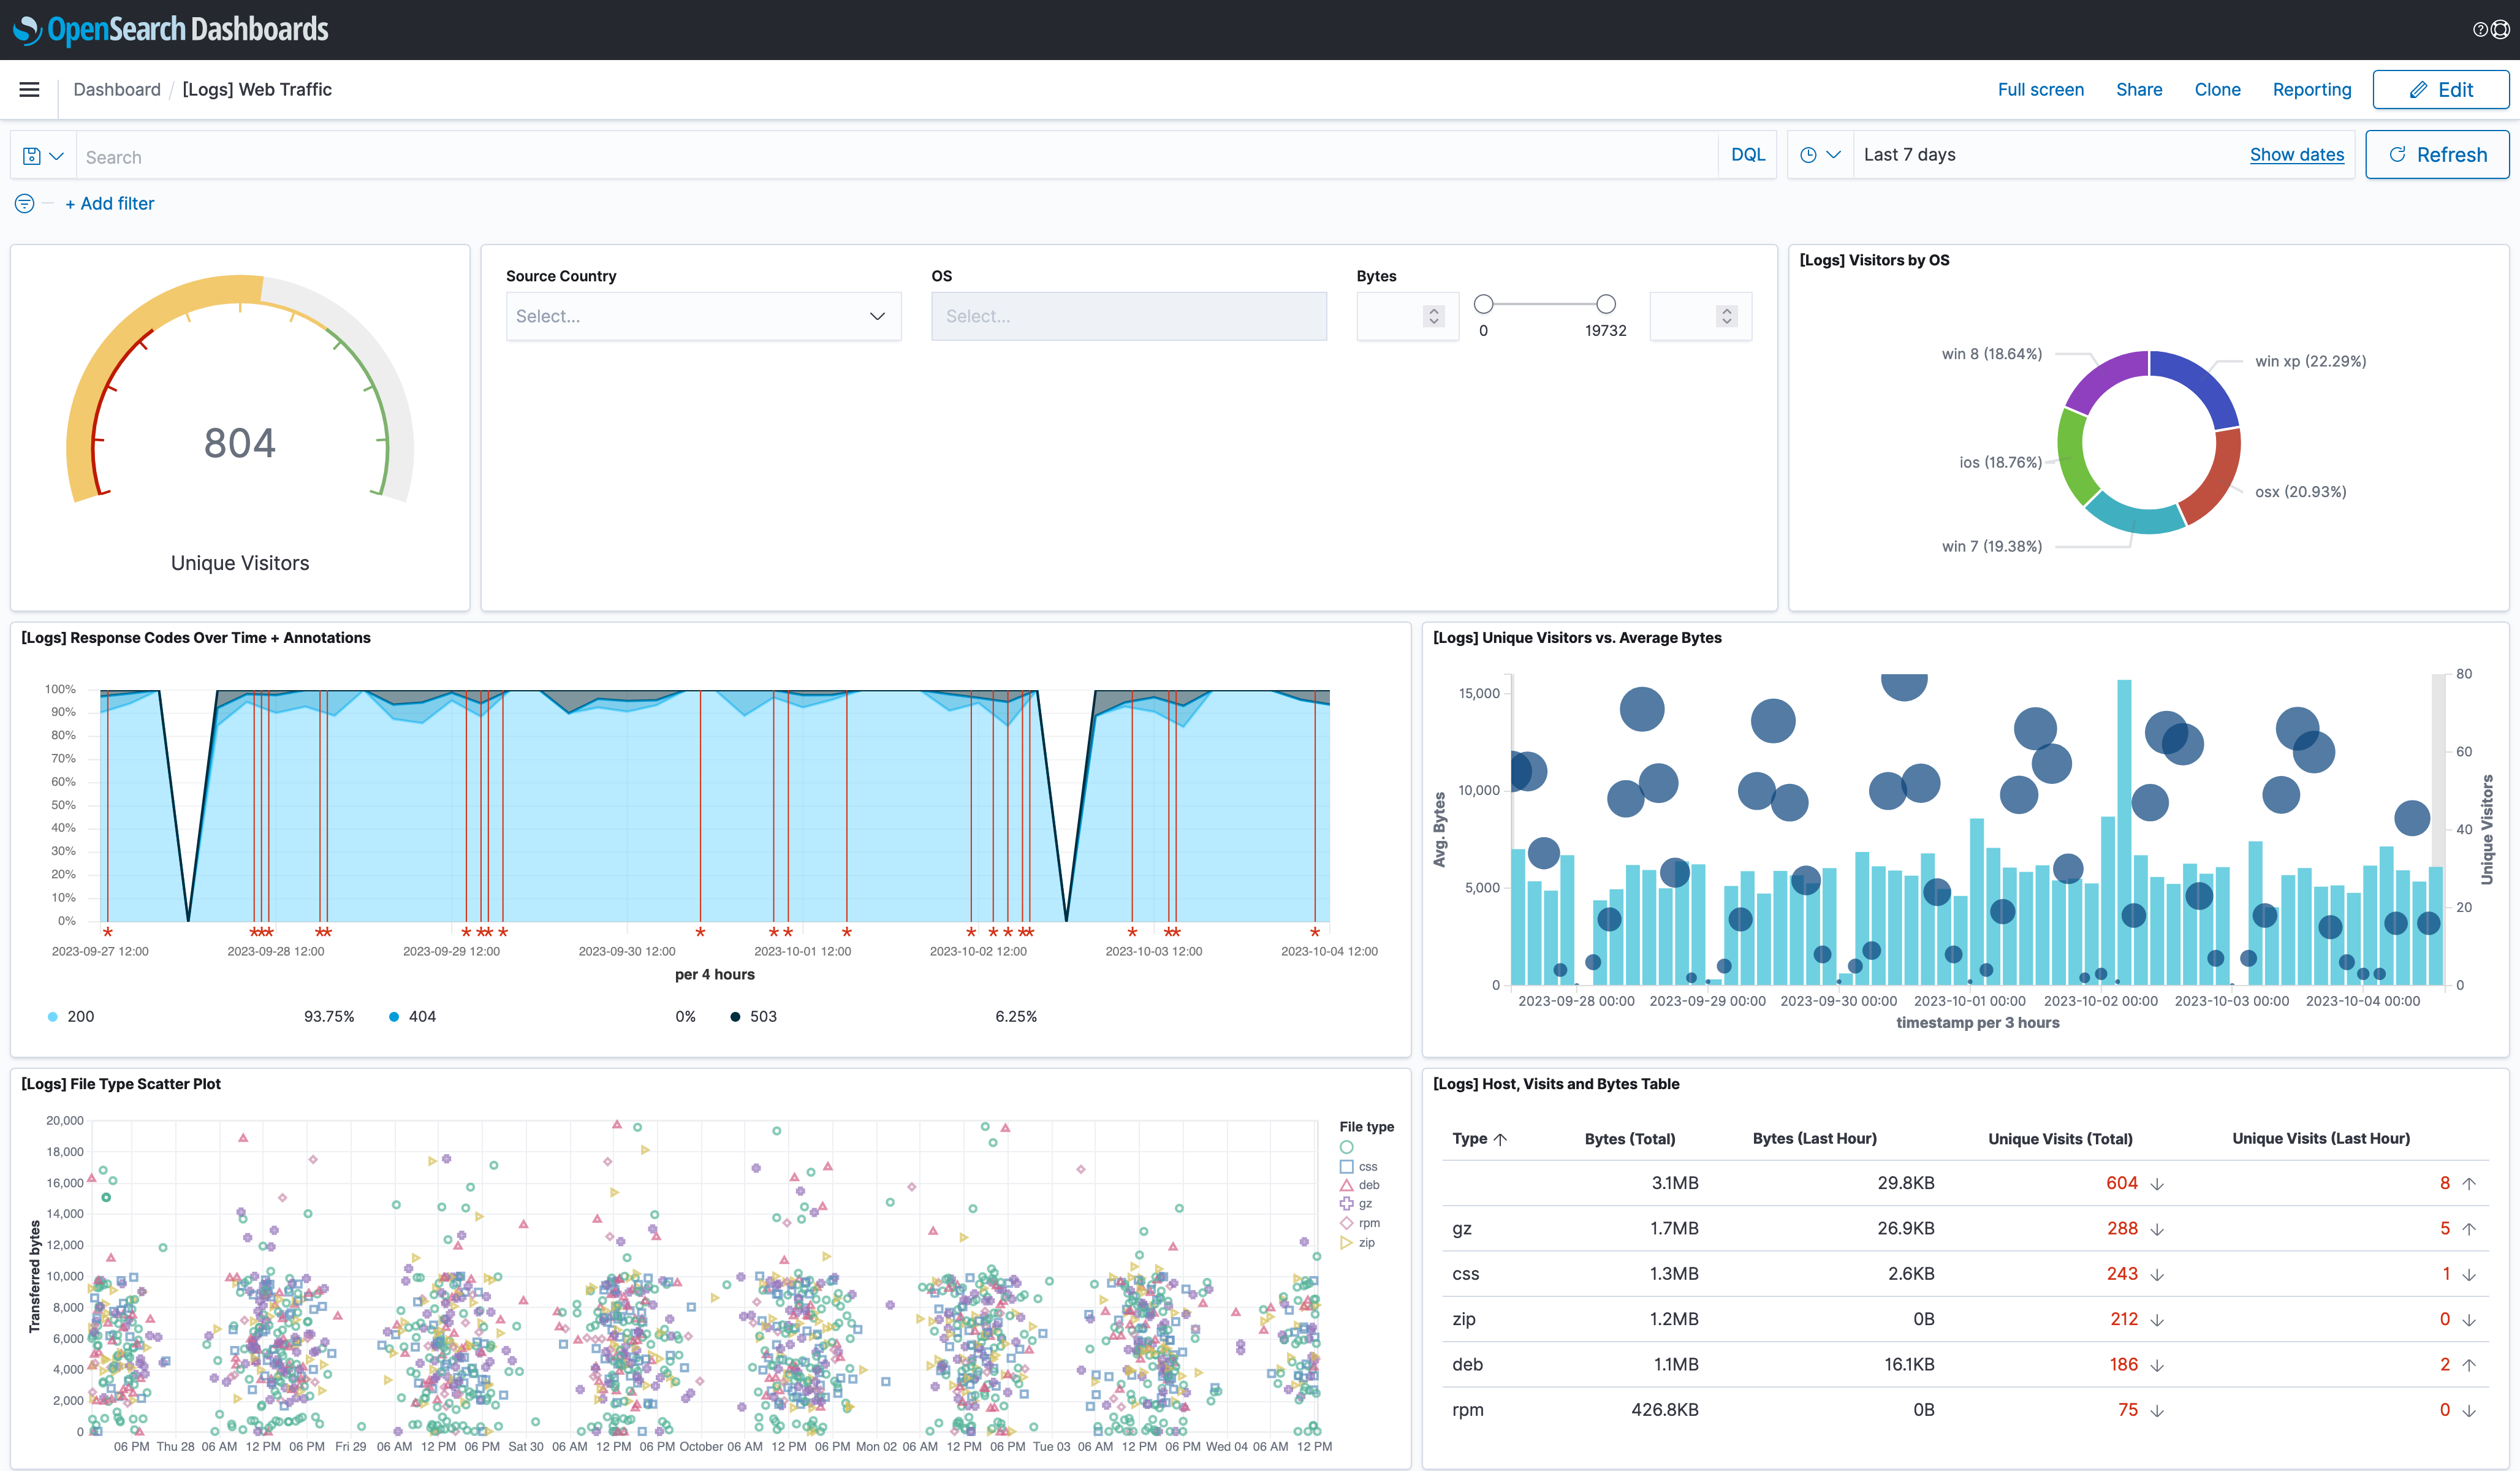
Task: Open the navigation hamburger menu
Action: click(29, 89)
